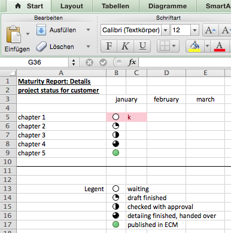Viewport: 231px width, 233px height.
Task: Click the quarter-filled circle beside chapter 2
Action: click(115, 126)
